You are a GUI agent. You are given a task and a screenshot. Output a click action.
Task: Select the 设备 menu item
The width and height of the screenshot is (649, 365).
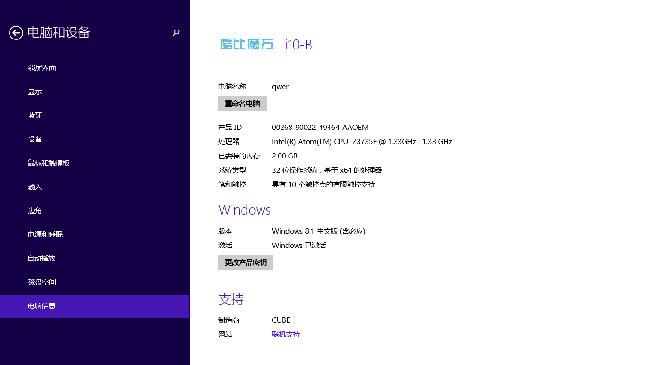pyautogui.click(x=35, y=139)
